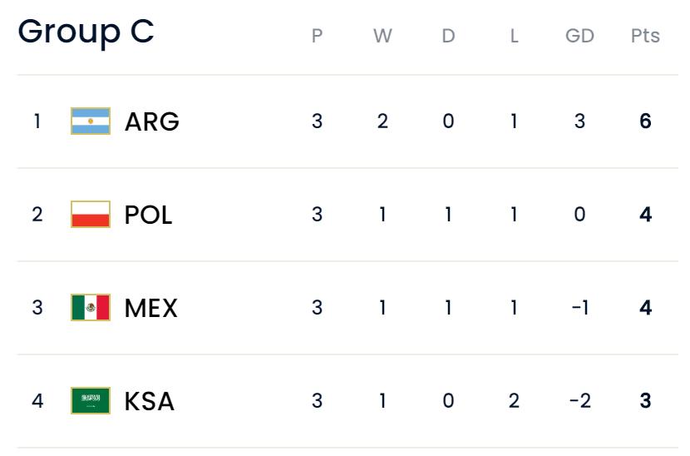Click the Mexico flag icon

coord(91,308)
